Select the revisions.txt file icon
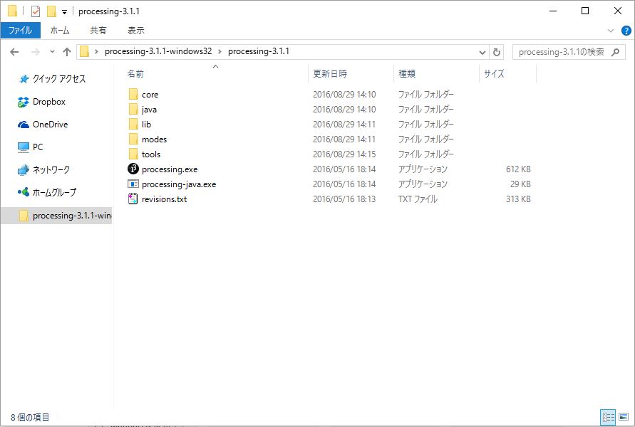635x427 pixels. 133,199
